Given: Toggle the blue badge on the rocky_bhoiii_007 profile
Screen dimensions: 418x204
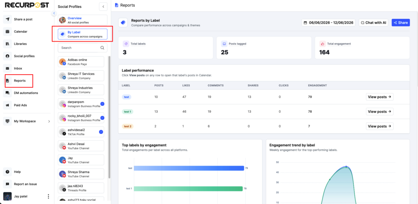Looking at the screenshot, I should (102, 118).
